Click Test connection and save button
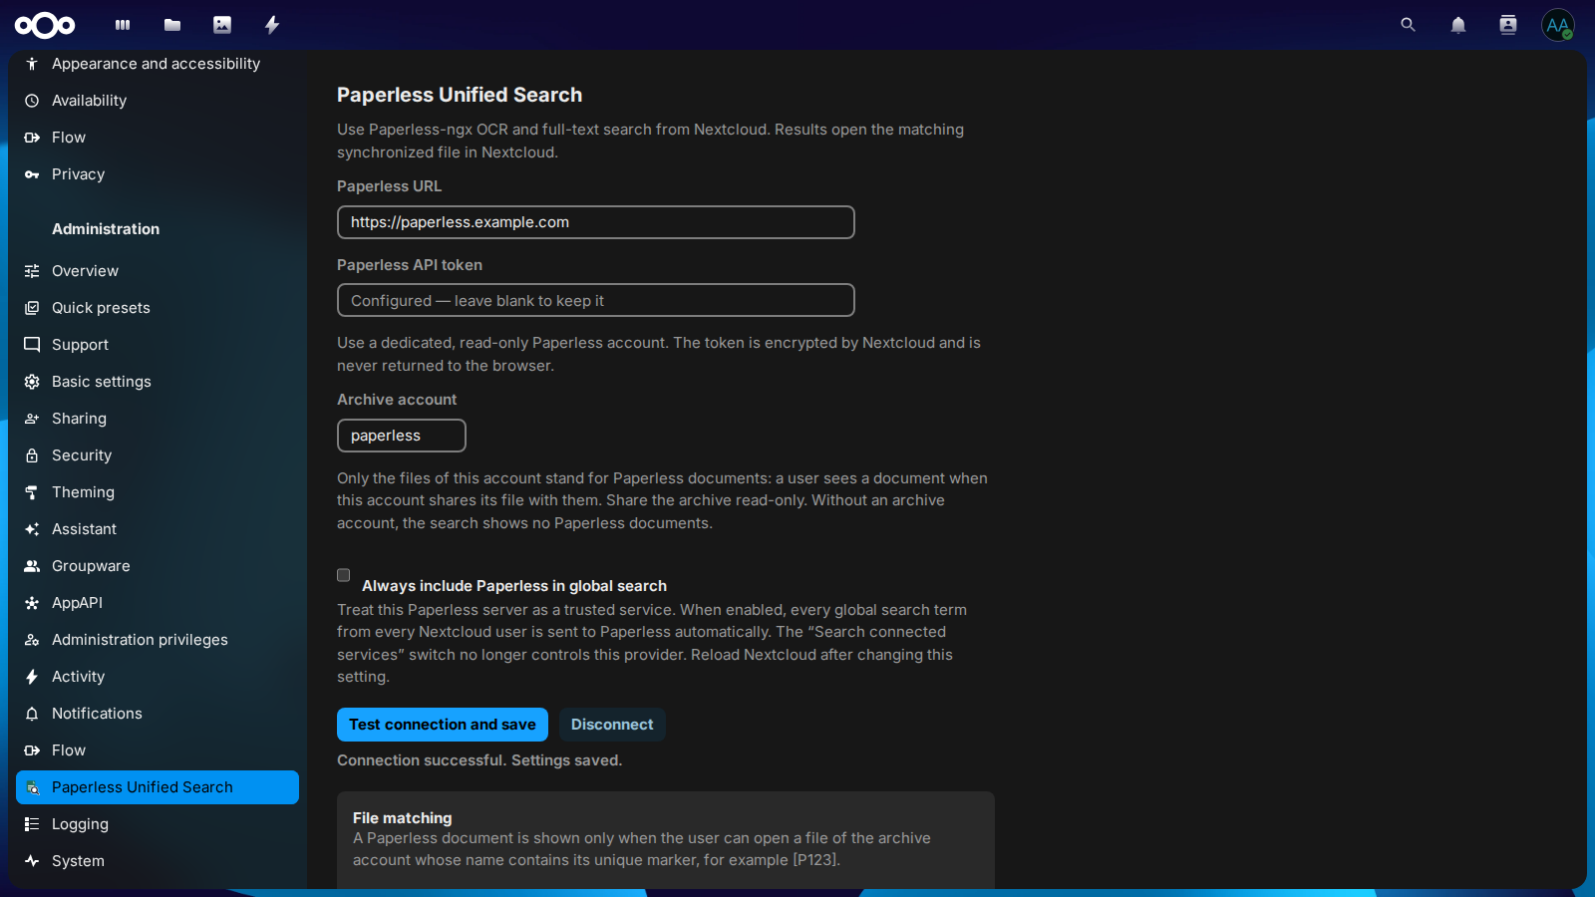 coord(443,725)
